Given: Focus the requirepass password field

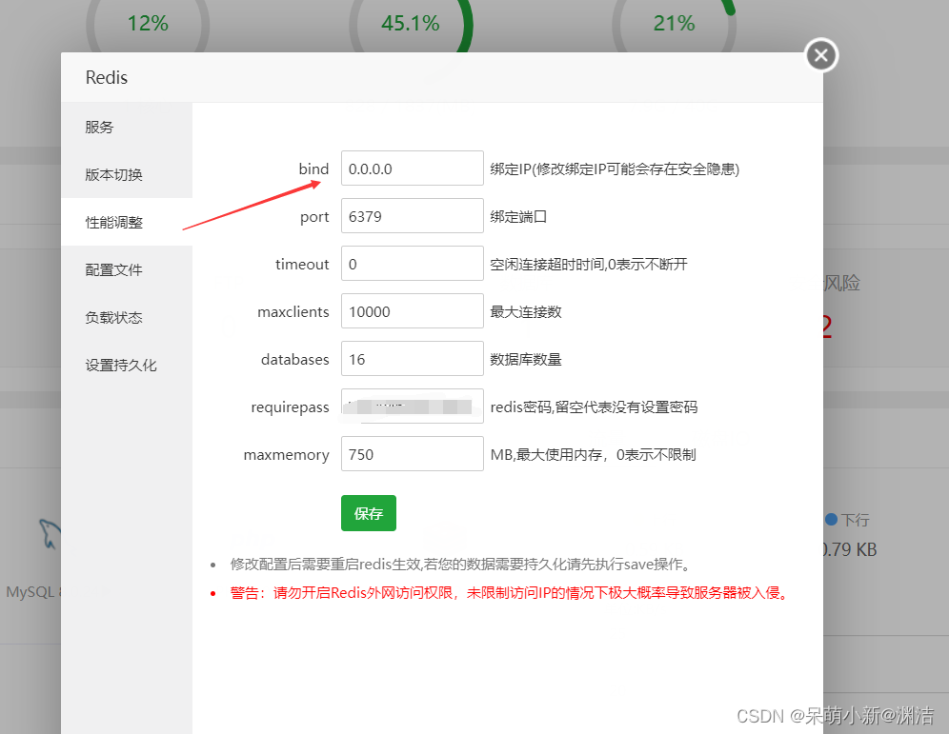Looking at the screenshot, I should [413, 407].
